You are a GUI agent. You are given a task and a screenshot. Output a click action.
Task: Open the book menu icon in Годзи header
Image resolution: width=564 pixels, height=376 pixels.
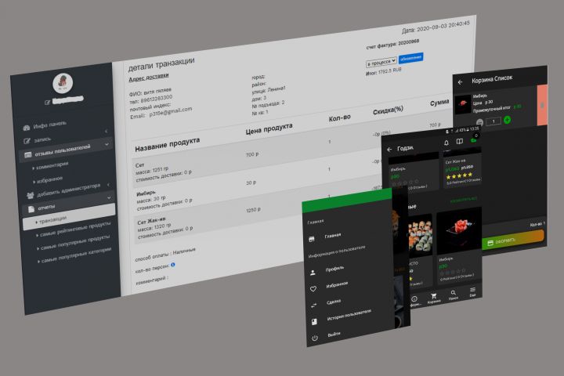click(460, 142)
